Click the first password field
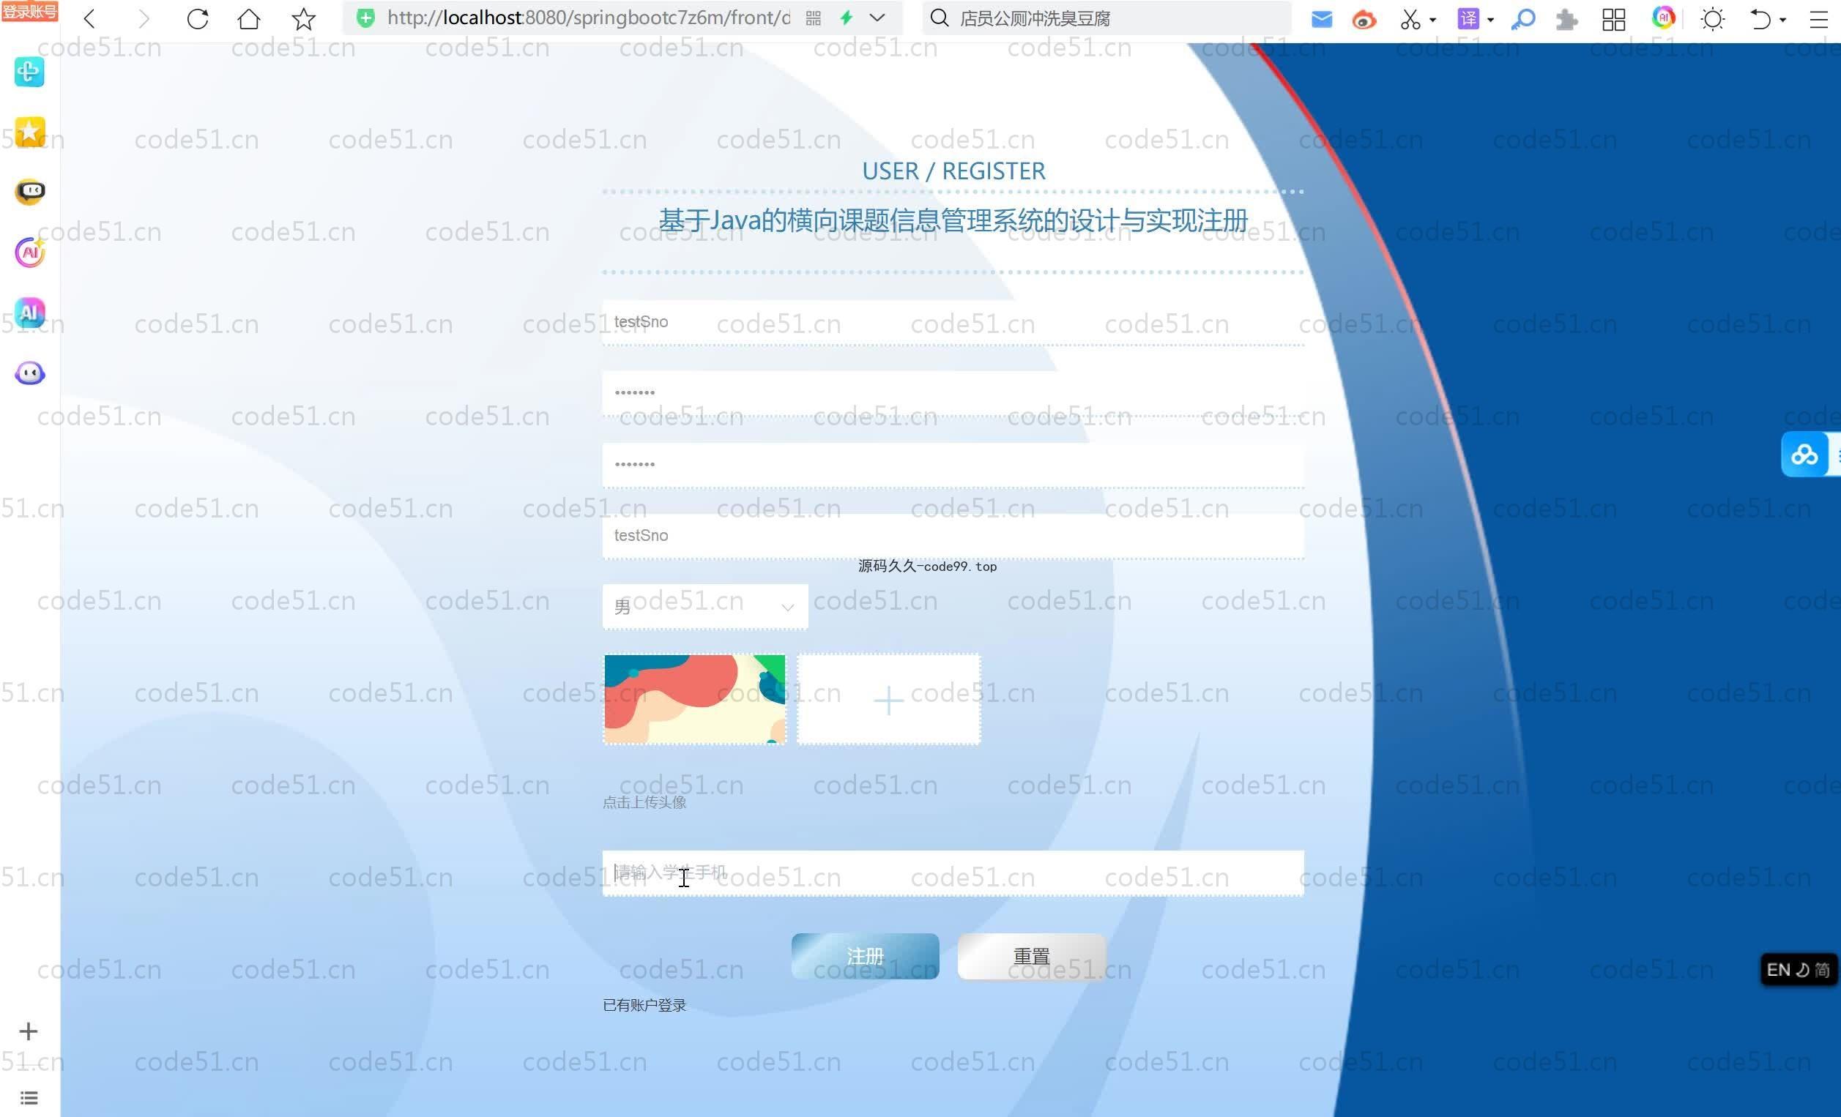 point(953,393)
